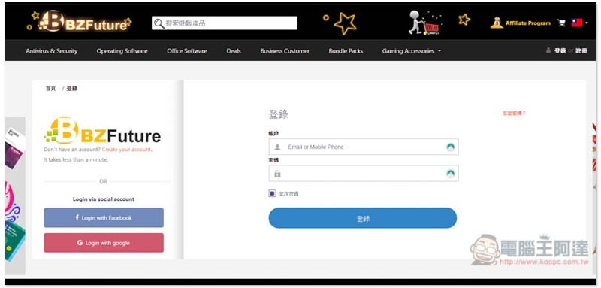Image resolution: width=601 pixels, height=288 pixels.
Task: Click 登錄 link in top navigation
Action: [560, 50]
